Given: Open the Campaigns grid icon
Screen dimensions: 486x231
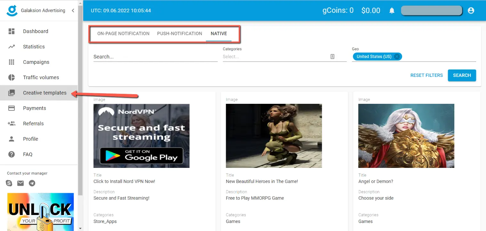Looking at the screenshot, I should click(x=12, y=62).
